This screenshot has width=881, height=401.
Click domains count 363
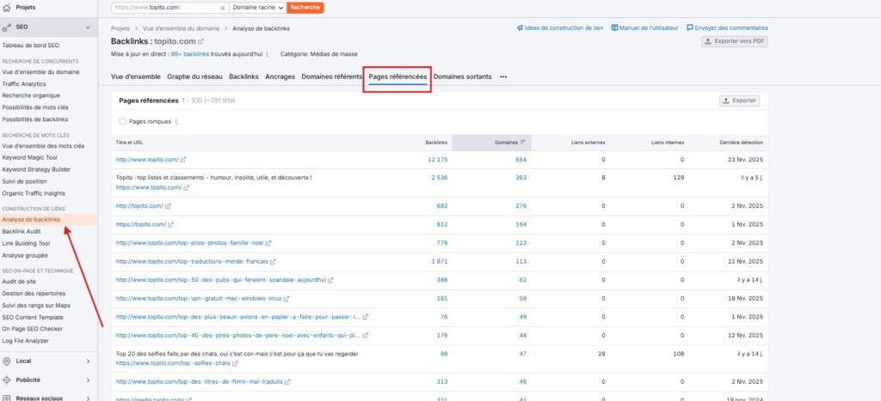coord(521,177)
